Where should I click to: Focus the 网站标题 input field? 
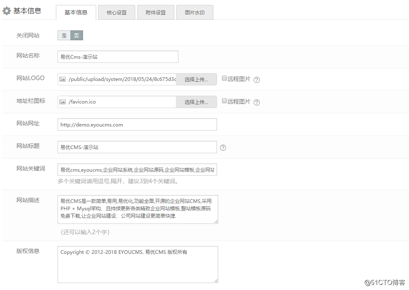137,147
